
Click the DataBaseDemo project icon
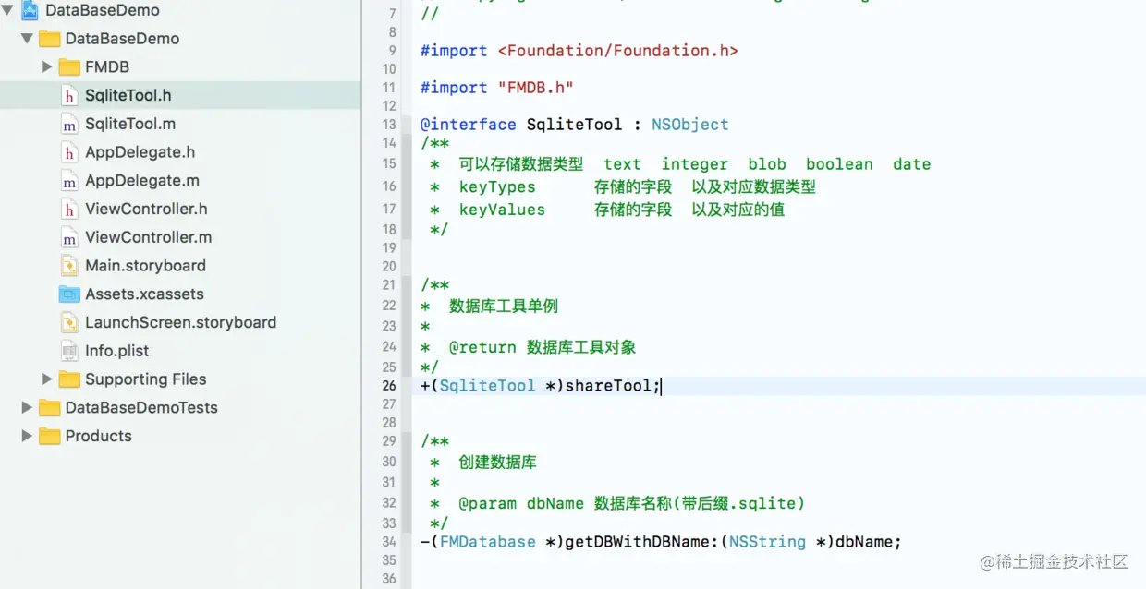pos(30,10)
